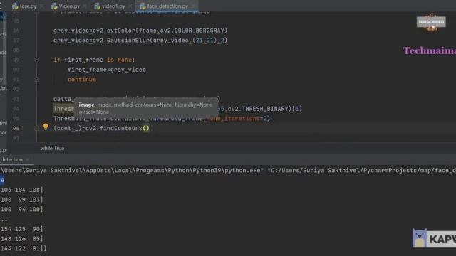Close the face.py tab
This screenshot has height=256, width=456.
click(x=41, y=6)
